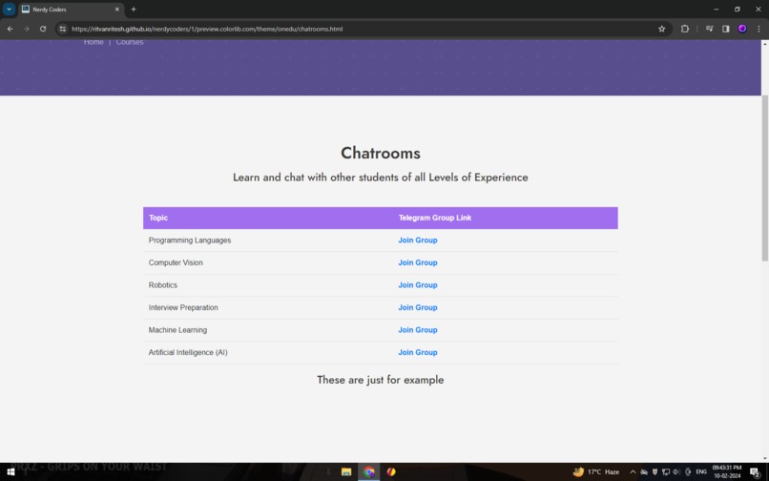
Task: Open a new browser tab
Action: pyautogui.click(x=134, y=10)
